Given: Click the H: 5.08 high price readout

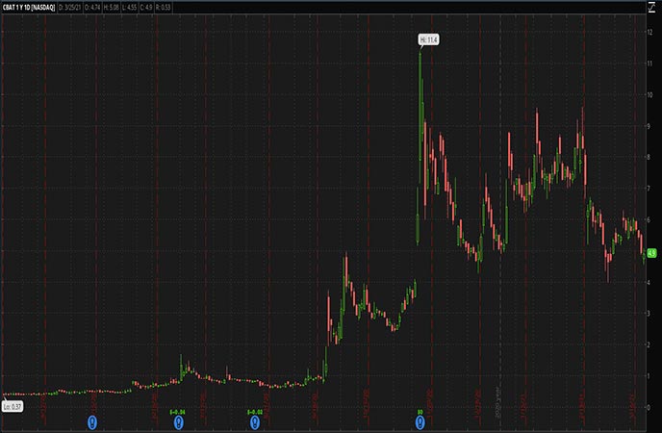Looking at the screenshot, I should (112, 8).
